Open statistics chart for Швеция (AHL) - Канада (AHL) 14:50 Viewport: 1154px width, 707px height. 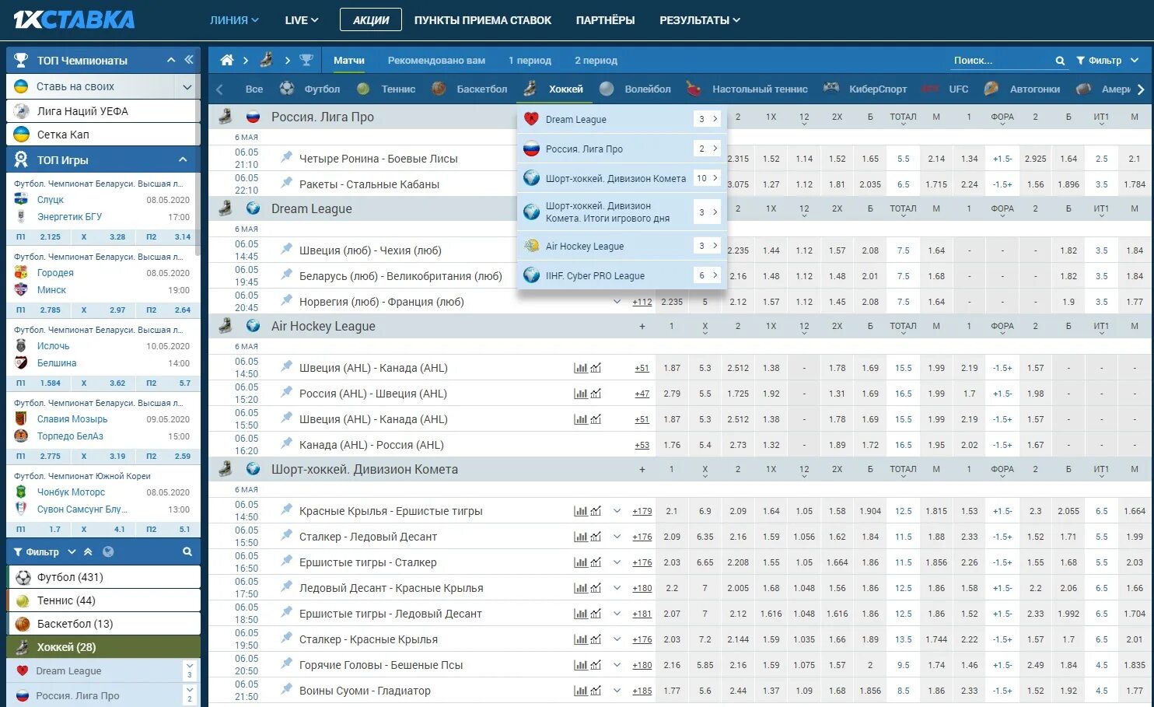click(580, 368)
